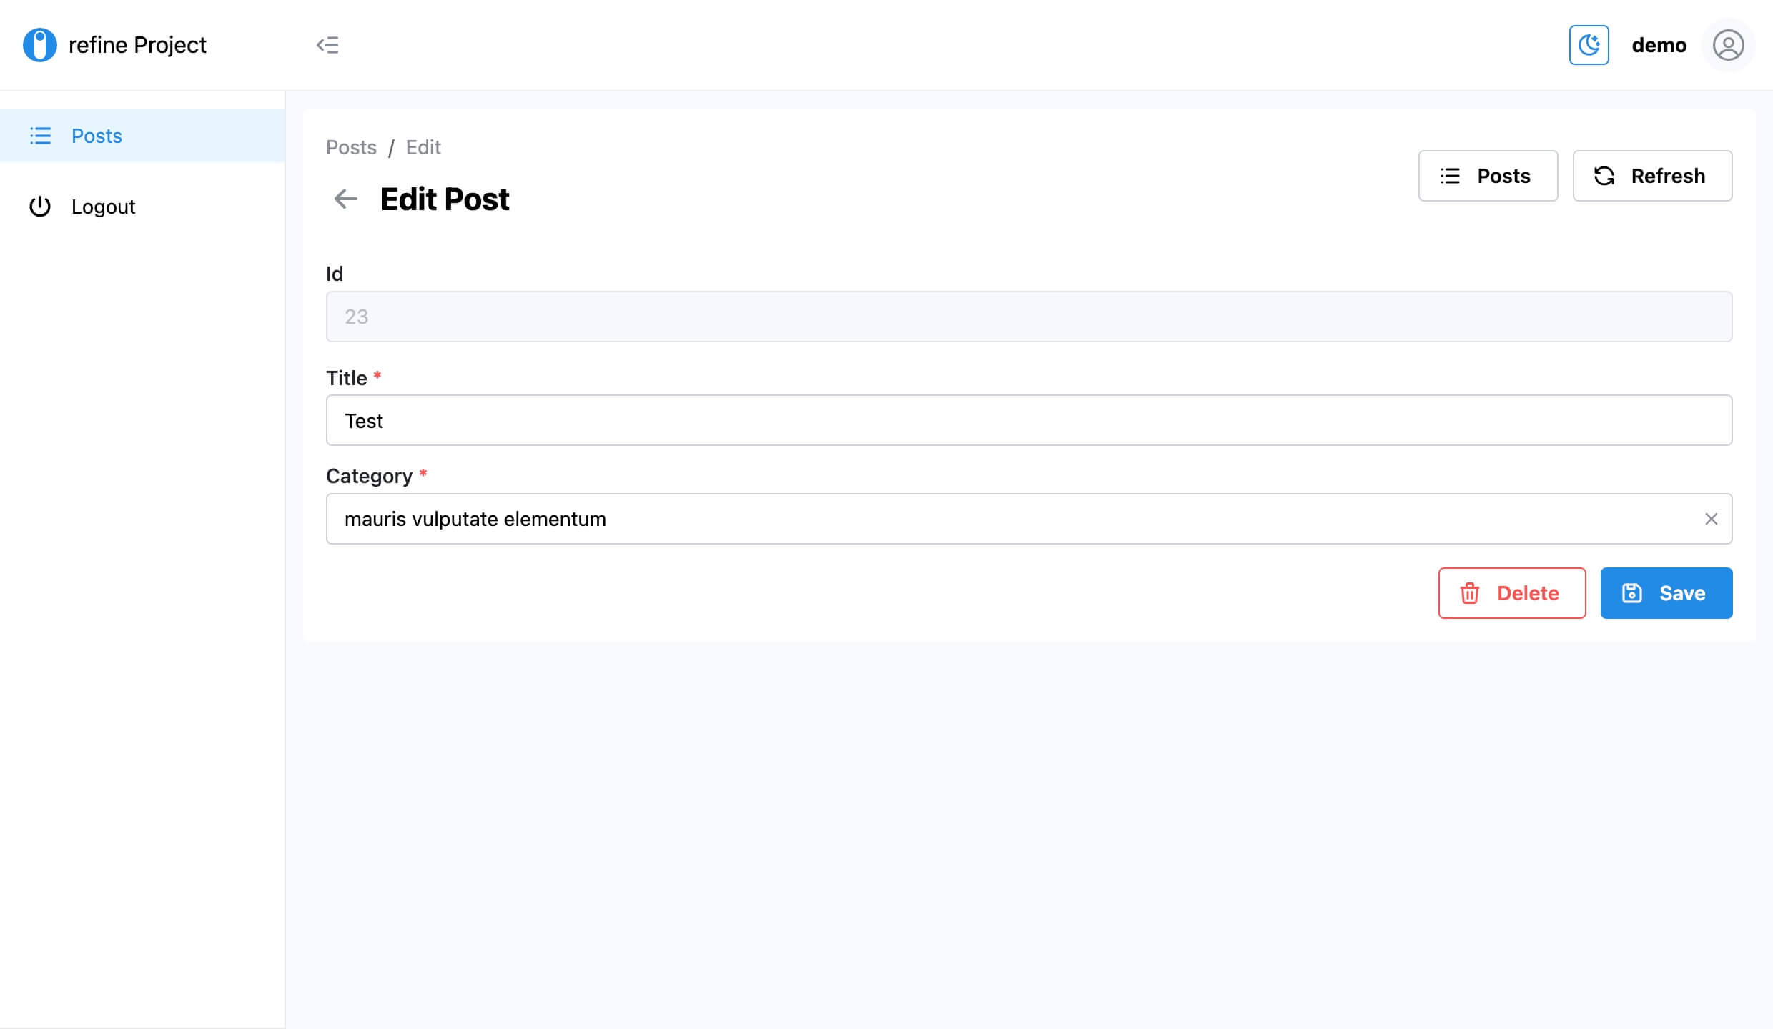Screen dimensions: 1773x1029
Task: Click the user profile avatar icon
Action: (1728, 44)
